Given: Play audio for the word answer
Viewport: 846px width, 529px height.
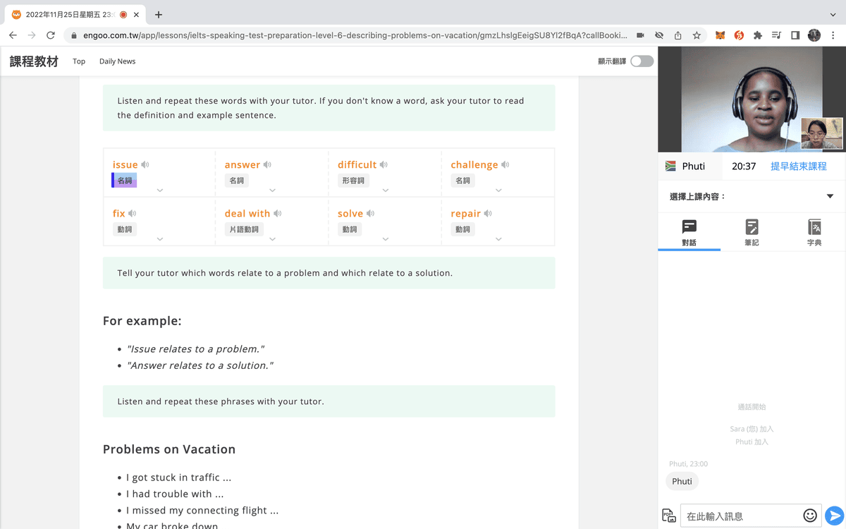Looking at the screenshot, I should click(x=267, y=165).
